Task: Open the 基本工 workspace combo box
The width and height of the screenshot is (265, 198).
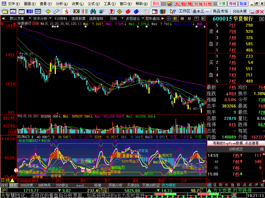Action: pyautogui.click(x=201, y=12)
